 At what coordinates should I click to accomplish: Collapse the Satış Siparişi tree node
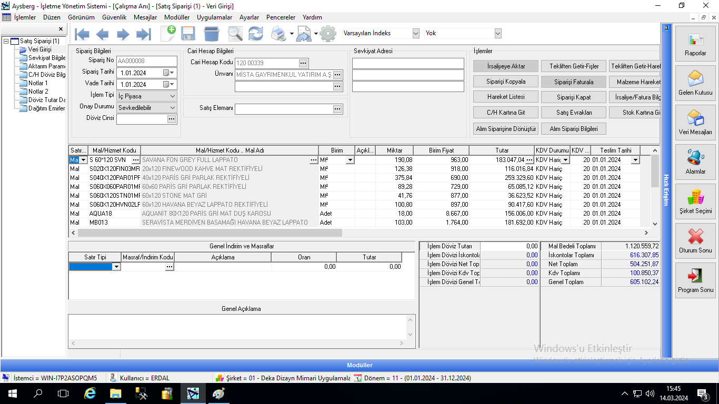pyautogui.click(x=6, y=41)
